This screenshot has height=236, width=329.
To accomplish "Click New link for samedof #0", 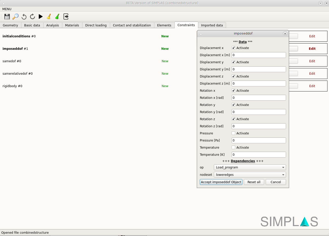I will pyautogui.click(x=165, y=61).
